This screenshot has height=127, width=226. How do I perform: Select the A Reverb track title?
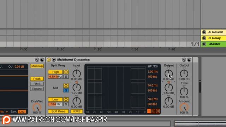pos(216,32)
